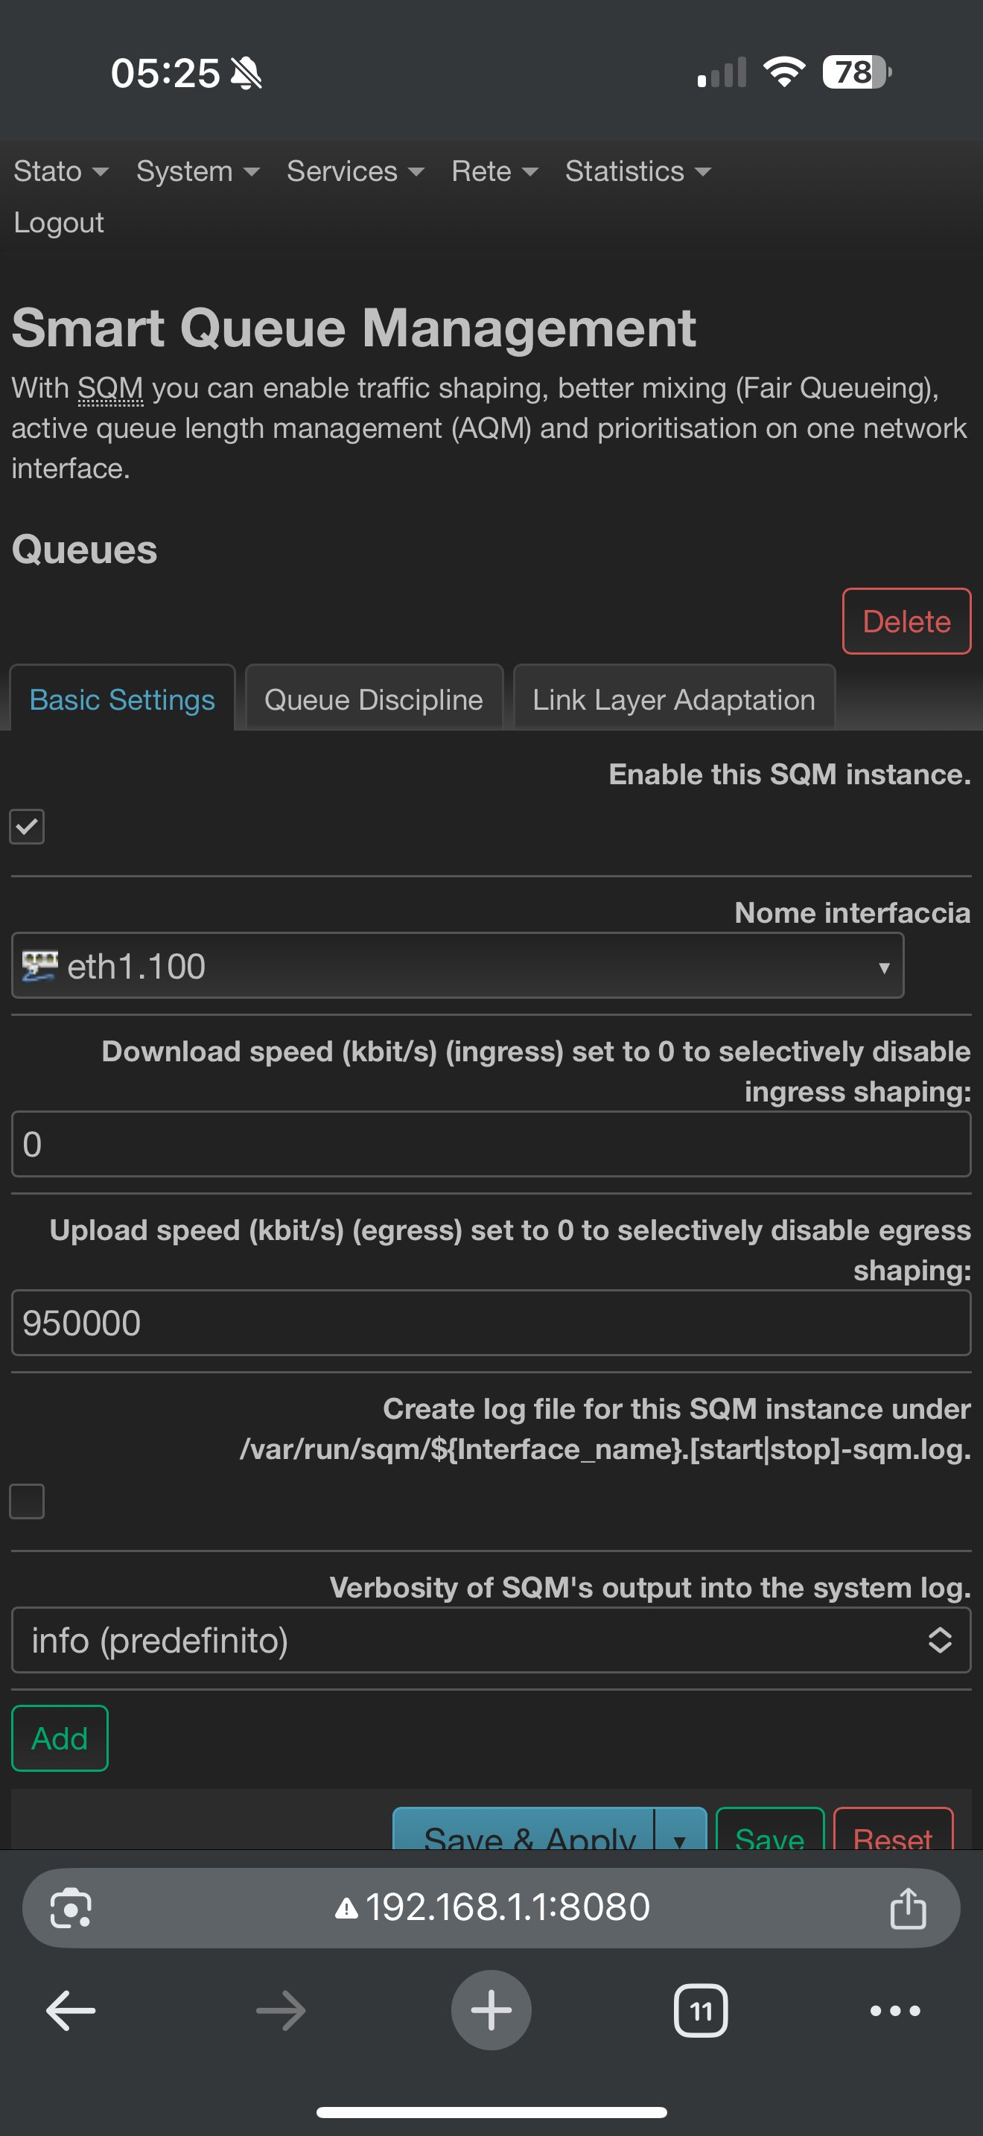Click the green Add button
983x2136 pixels.
pos(60,1738)
